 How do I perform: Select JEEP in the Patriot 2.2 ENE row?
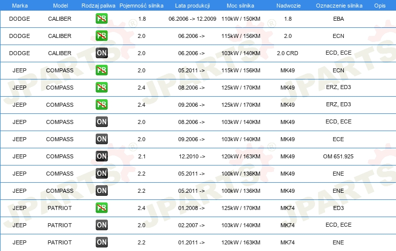point(19,242)
